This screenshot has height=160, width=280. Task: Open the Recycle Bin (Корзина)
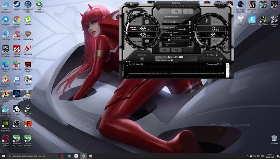coord(274,140)
